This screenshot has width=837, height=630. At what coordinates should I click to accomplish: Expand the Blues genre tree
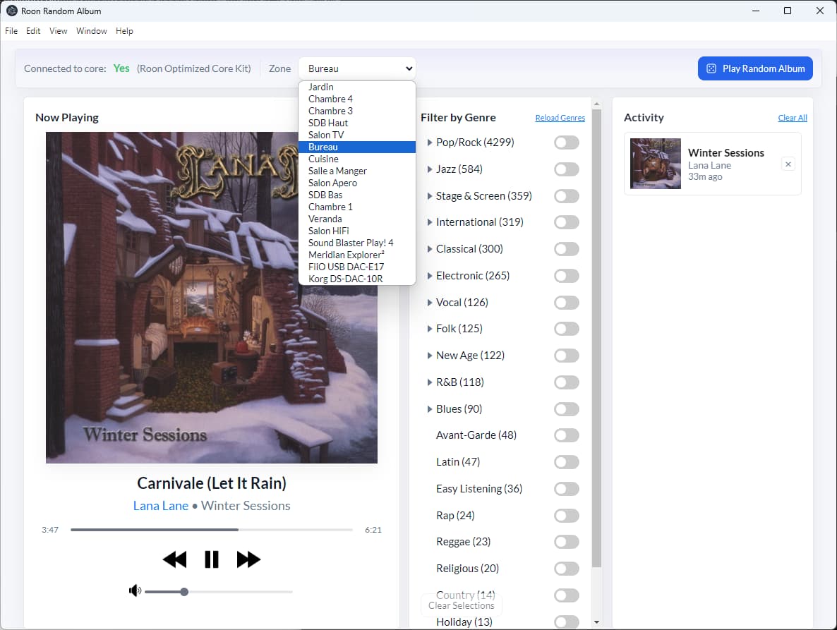[430, 409]
